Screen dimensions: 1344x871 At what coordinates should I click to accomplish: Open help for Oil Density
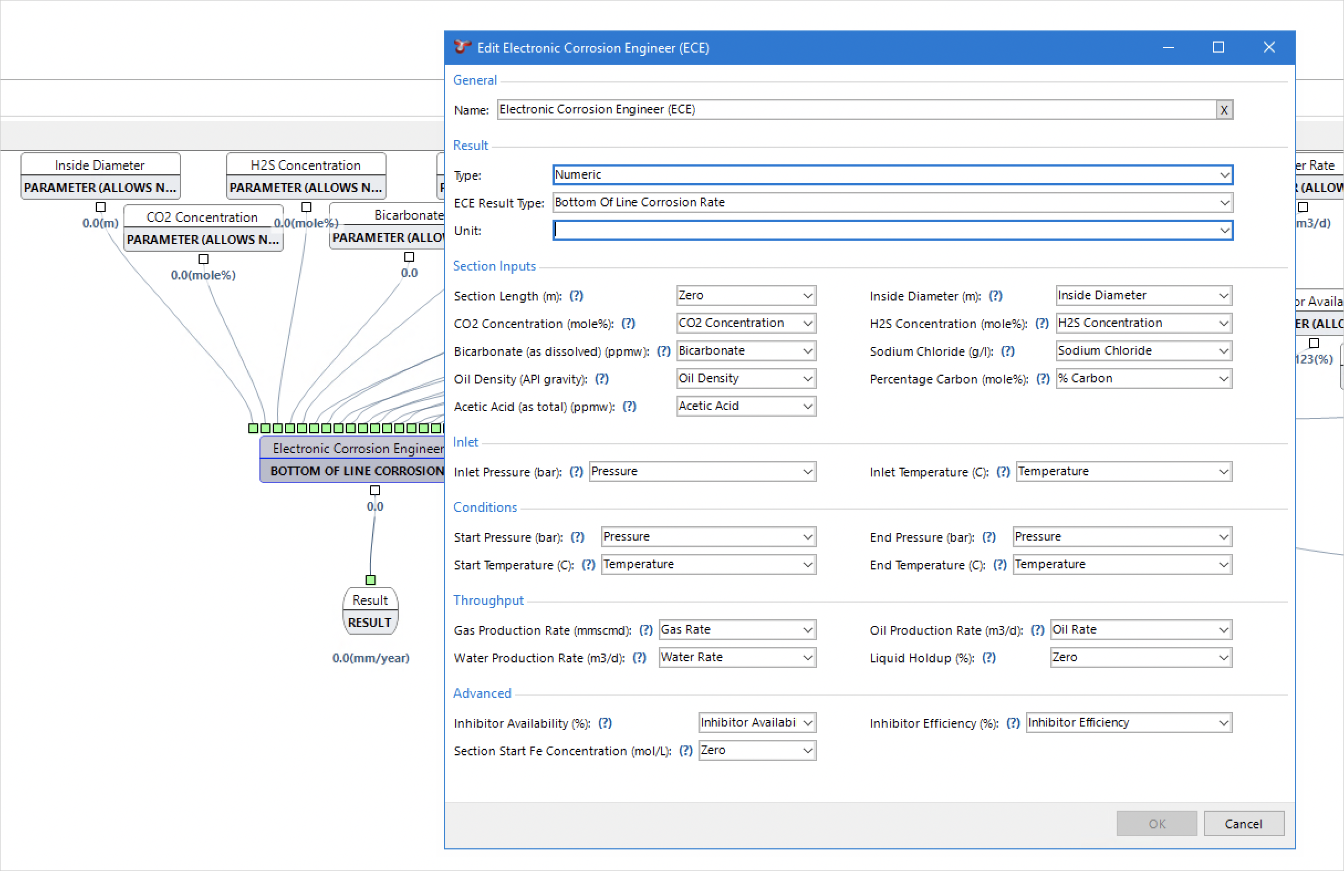click(x=601, y=379)
